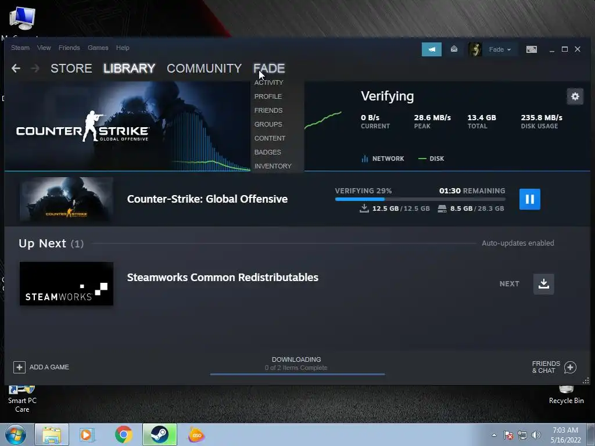Select ACTIVITY in the Fade dropdown

pyautogui.click(x=268, y=82)
